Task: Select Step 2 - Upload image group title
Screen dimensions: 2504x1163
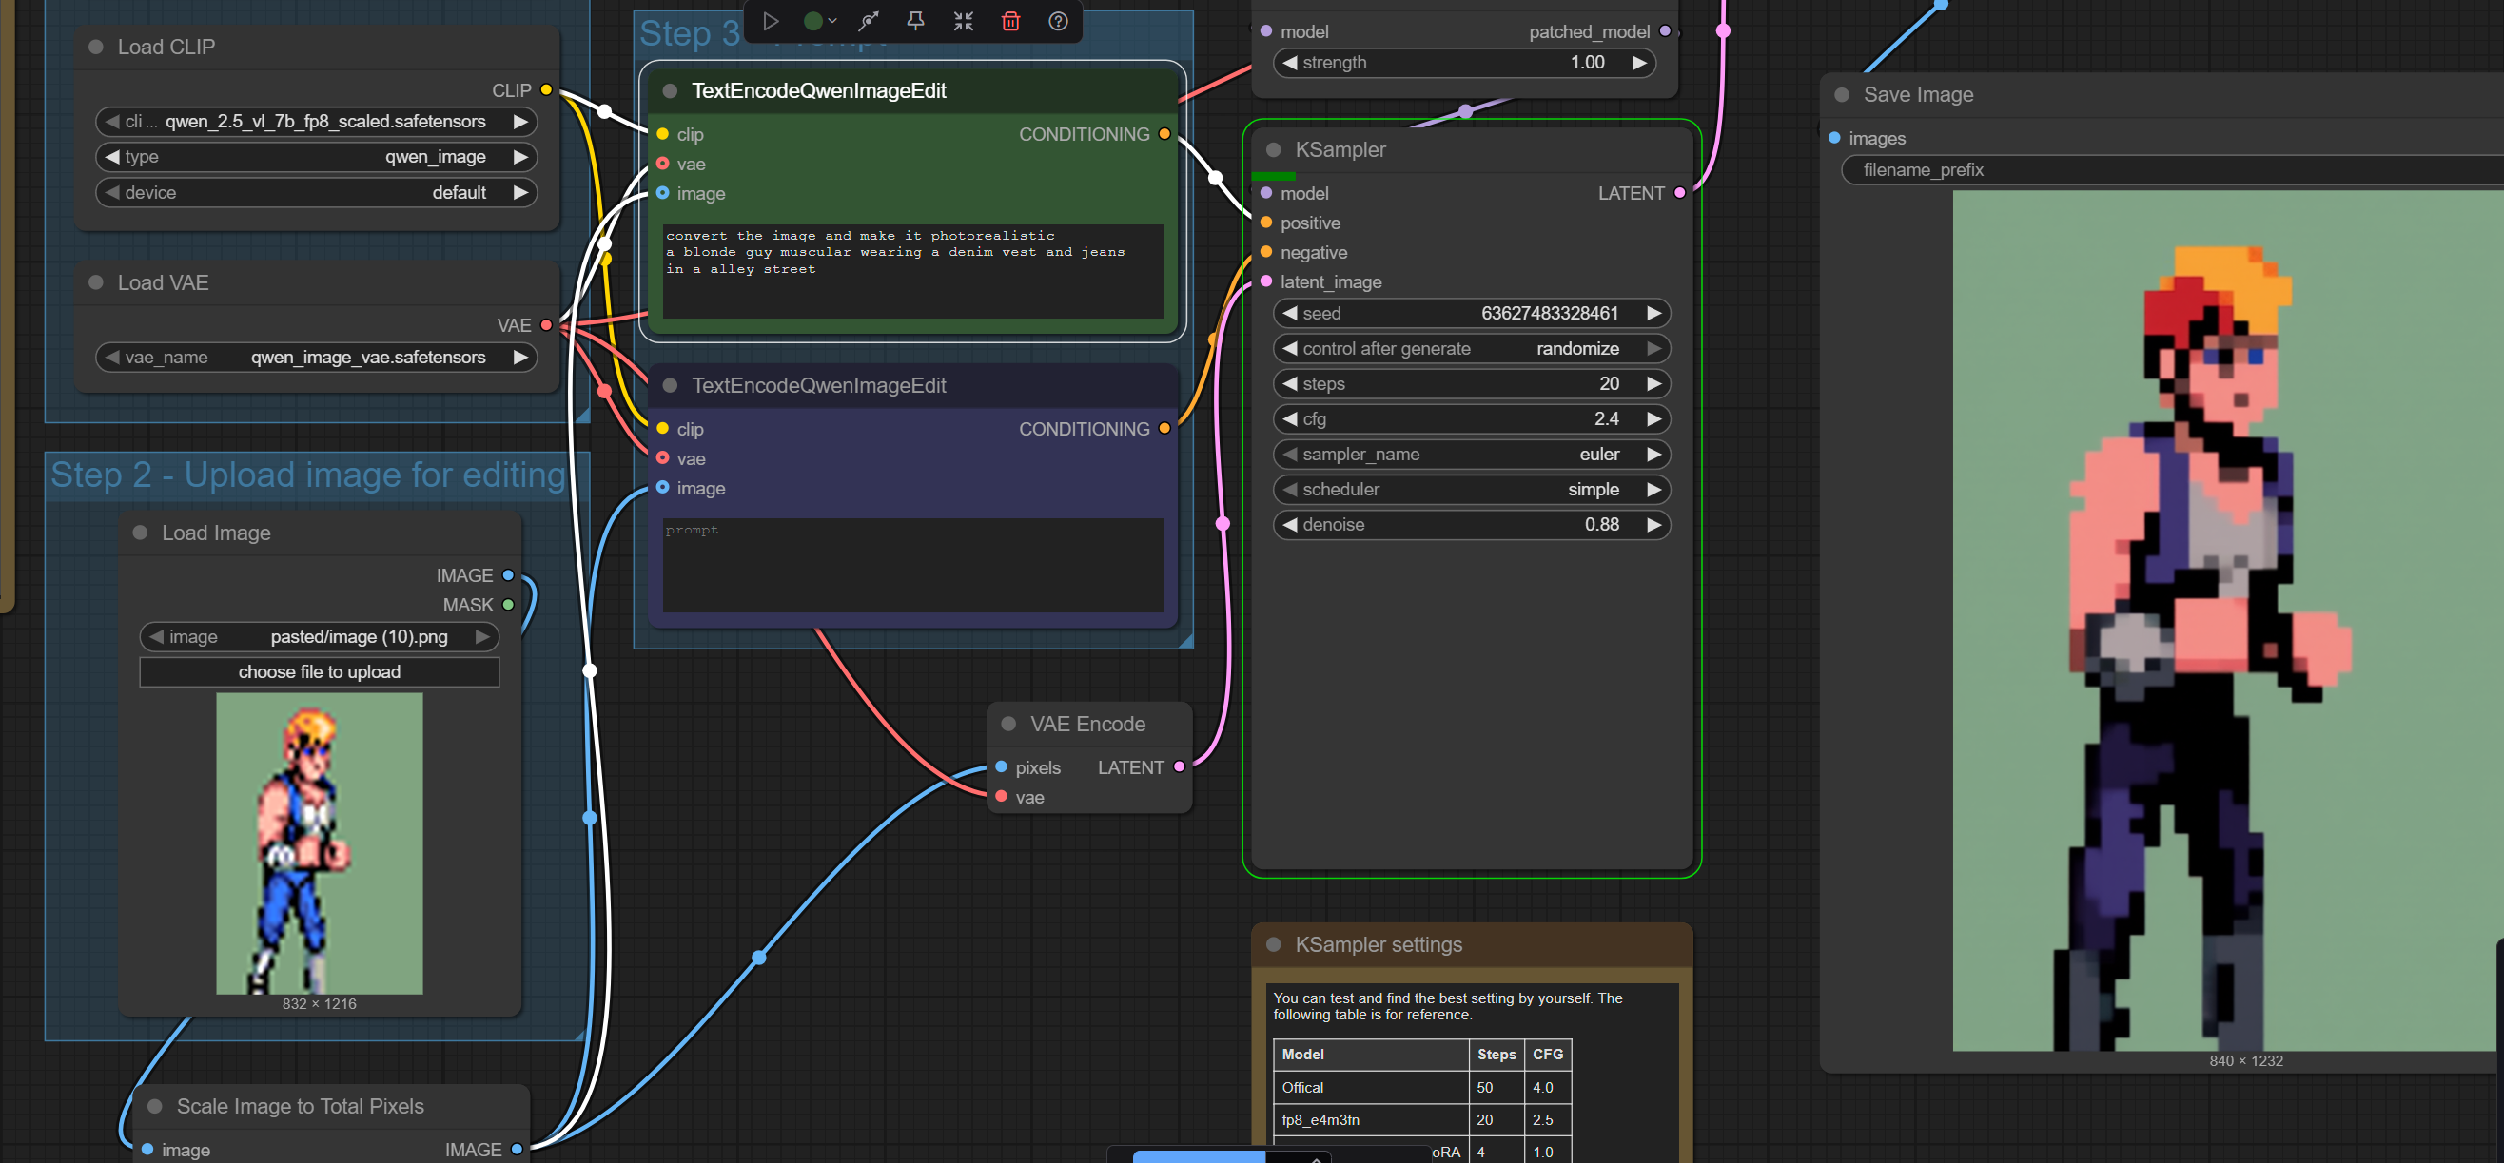Action: pos(308,475)
